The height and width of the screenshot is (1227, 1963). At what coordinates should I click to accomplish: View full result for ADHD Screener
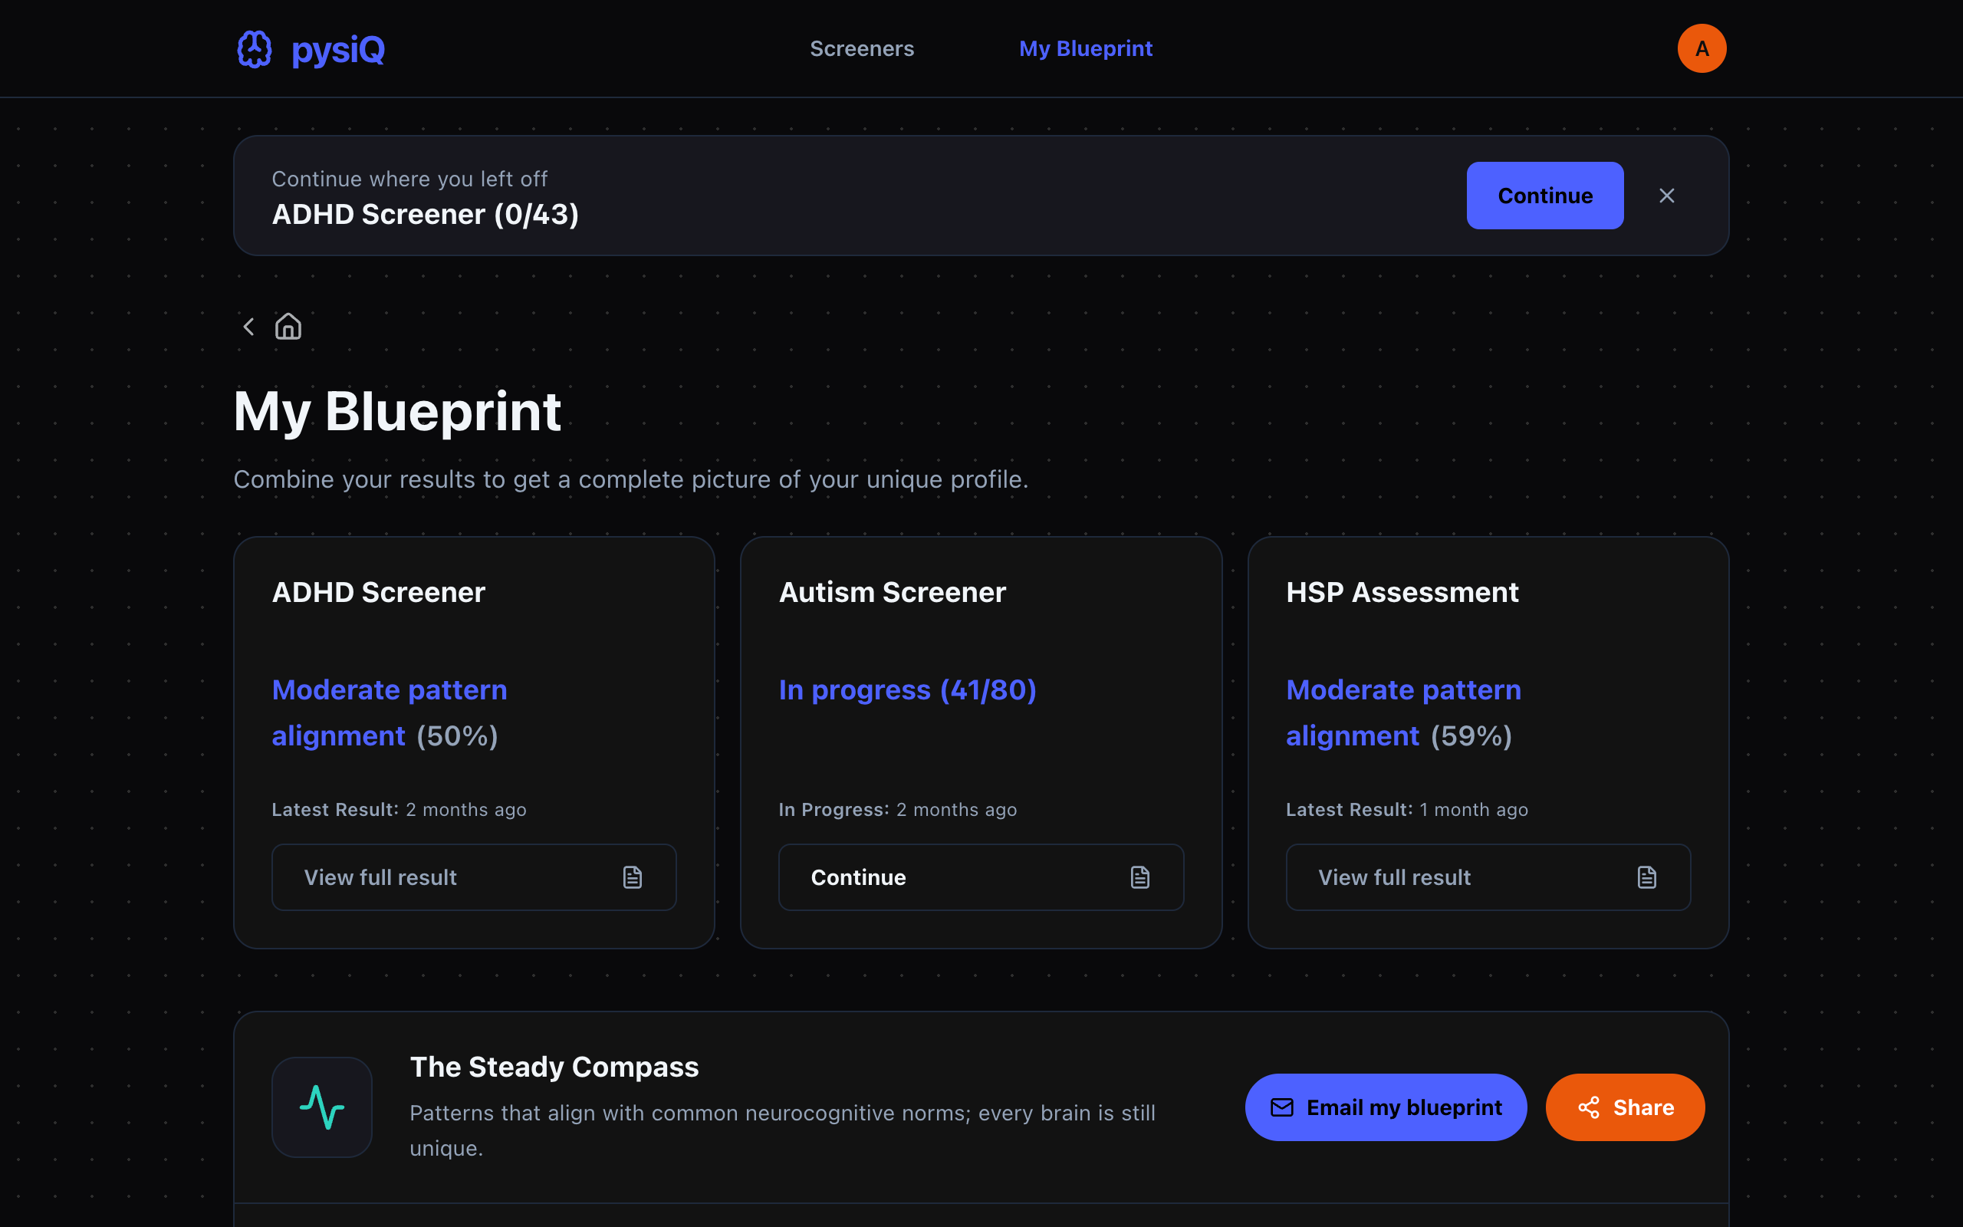[474, 877]
